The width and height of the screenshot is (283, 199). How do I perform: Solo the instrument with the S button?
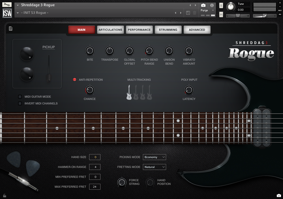221,5
